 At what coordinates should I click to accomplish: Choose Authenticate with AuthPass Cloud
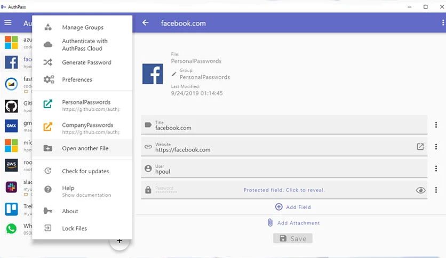(82, 45)
